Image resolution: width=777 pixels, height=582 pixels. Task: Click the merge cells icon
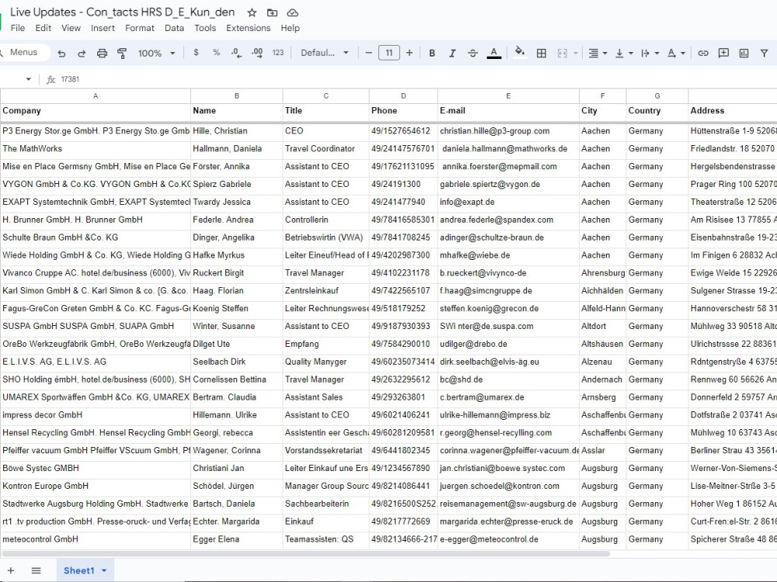(x=563, y=53)
